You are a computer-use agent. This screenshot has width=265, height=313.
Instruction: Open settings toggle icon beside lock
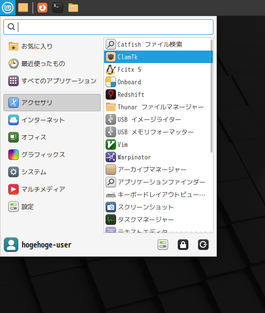tap(163, 245)
